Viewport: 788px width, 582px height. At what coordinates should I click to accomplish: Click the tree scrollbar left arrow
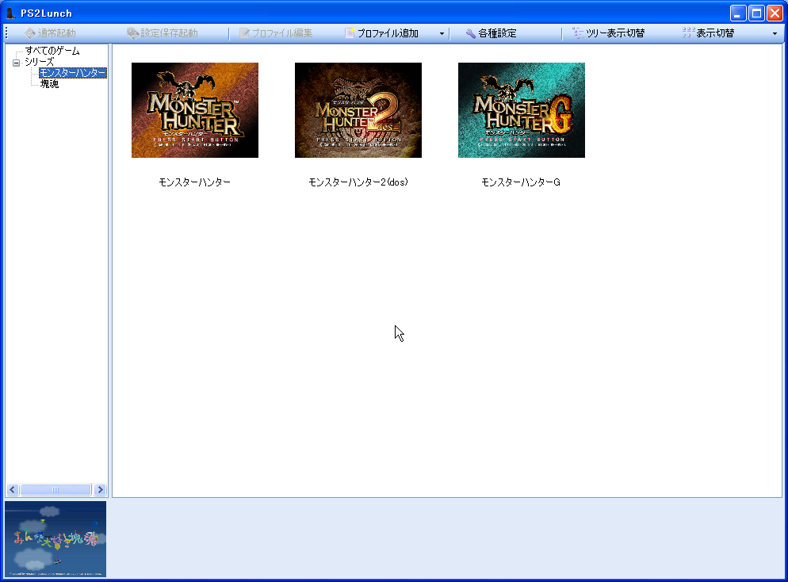point(13,489)
